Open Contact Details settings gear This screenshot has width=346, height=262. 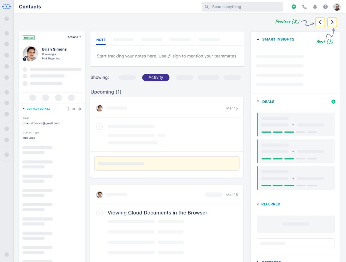coord(80,109)
